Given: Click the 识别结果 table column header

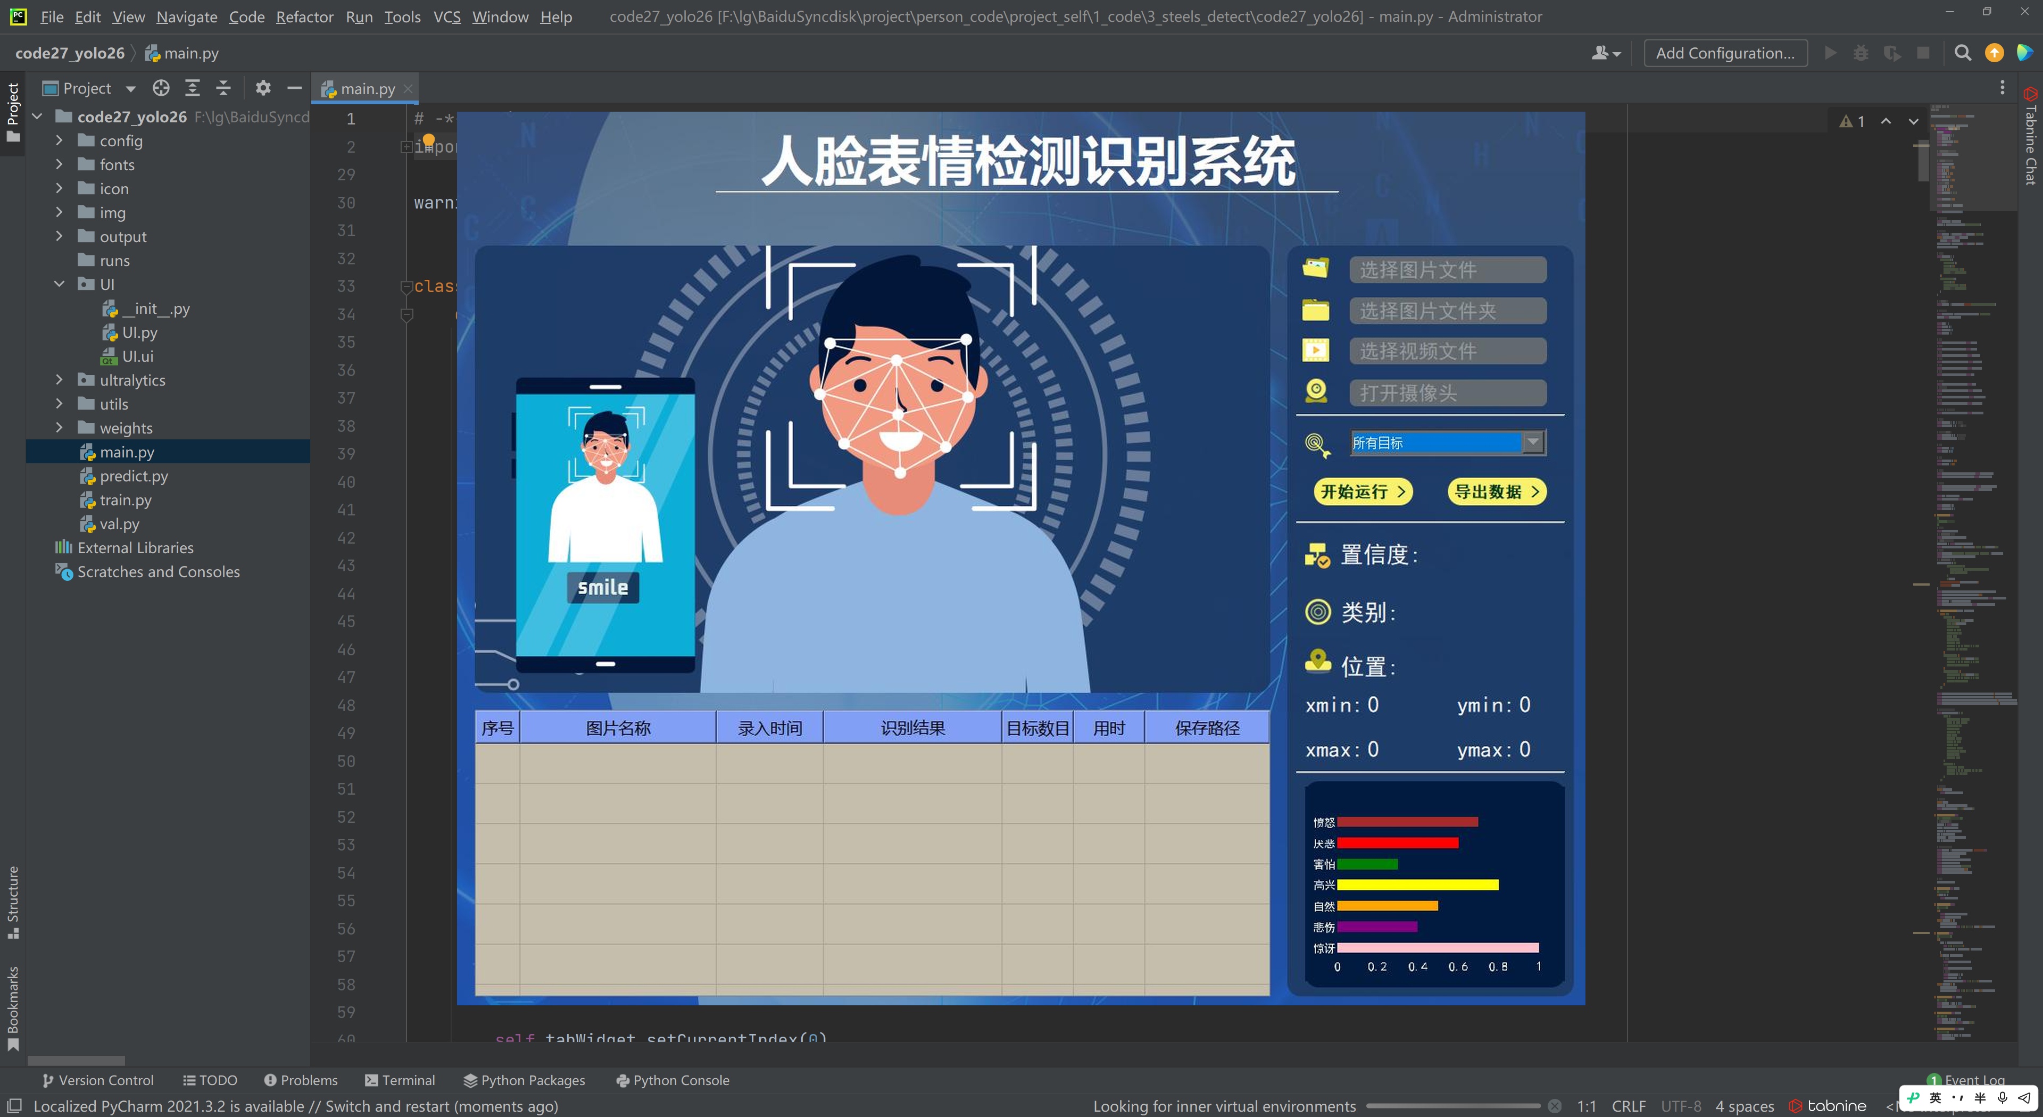Looking at the screenshot, I should (912, 727).
